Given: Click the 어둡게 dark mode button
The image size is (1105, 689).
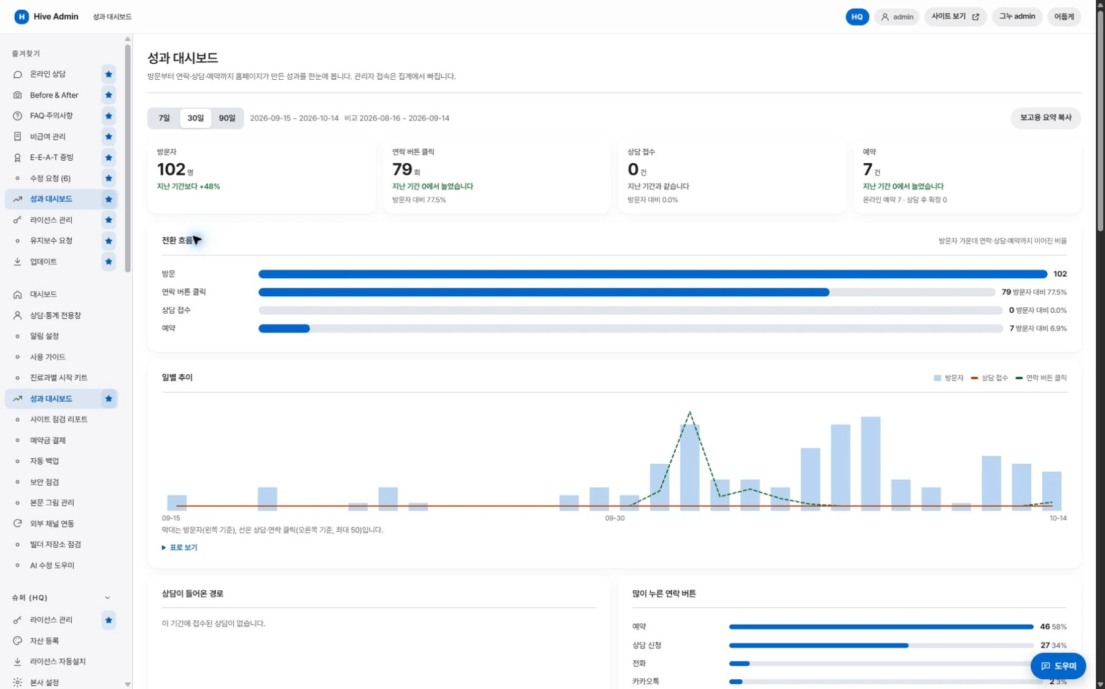Looking at the screenshot, I should (x=1064, y=17).
